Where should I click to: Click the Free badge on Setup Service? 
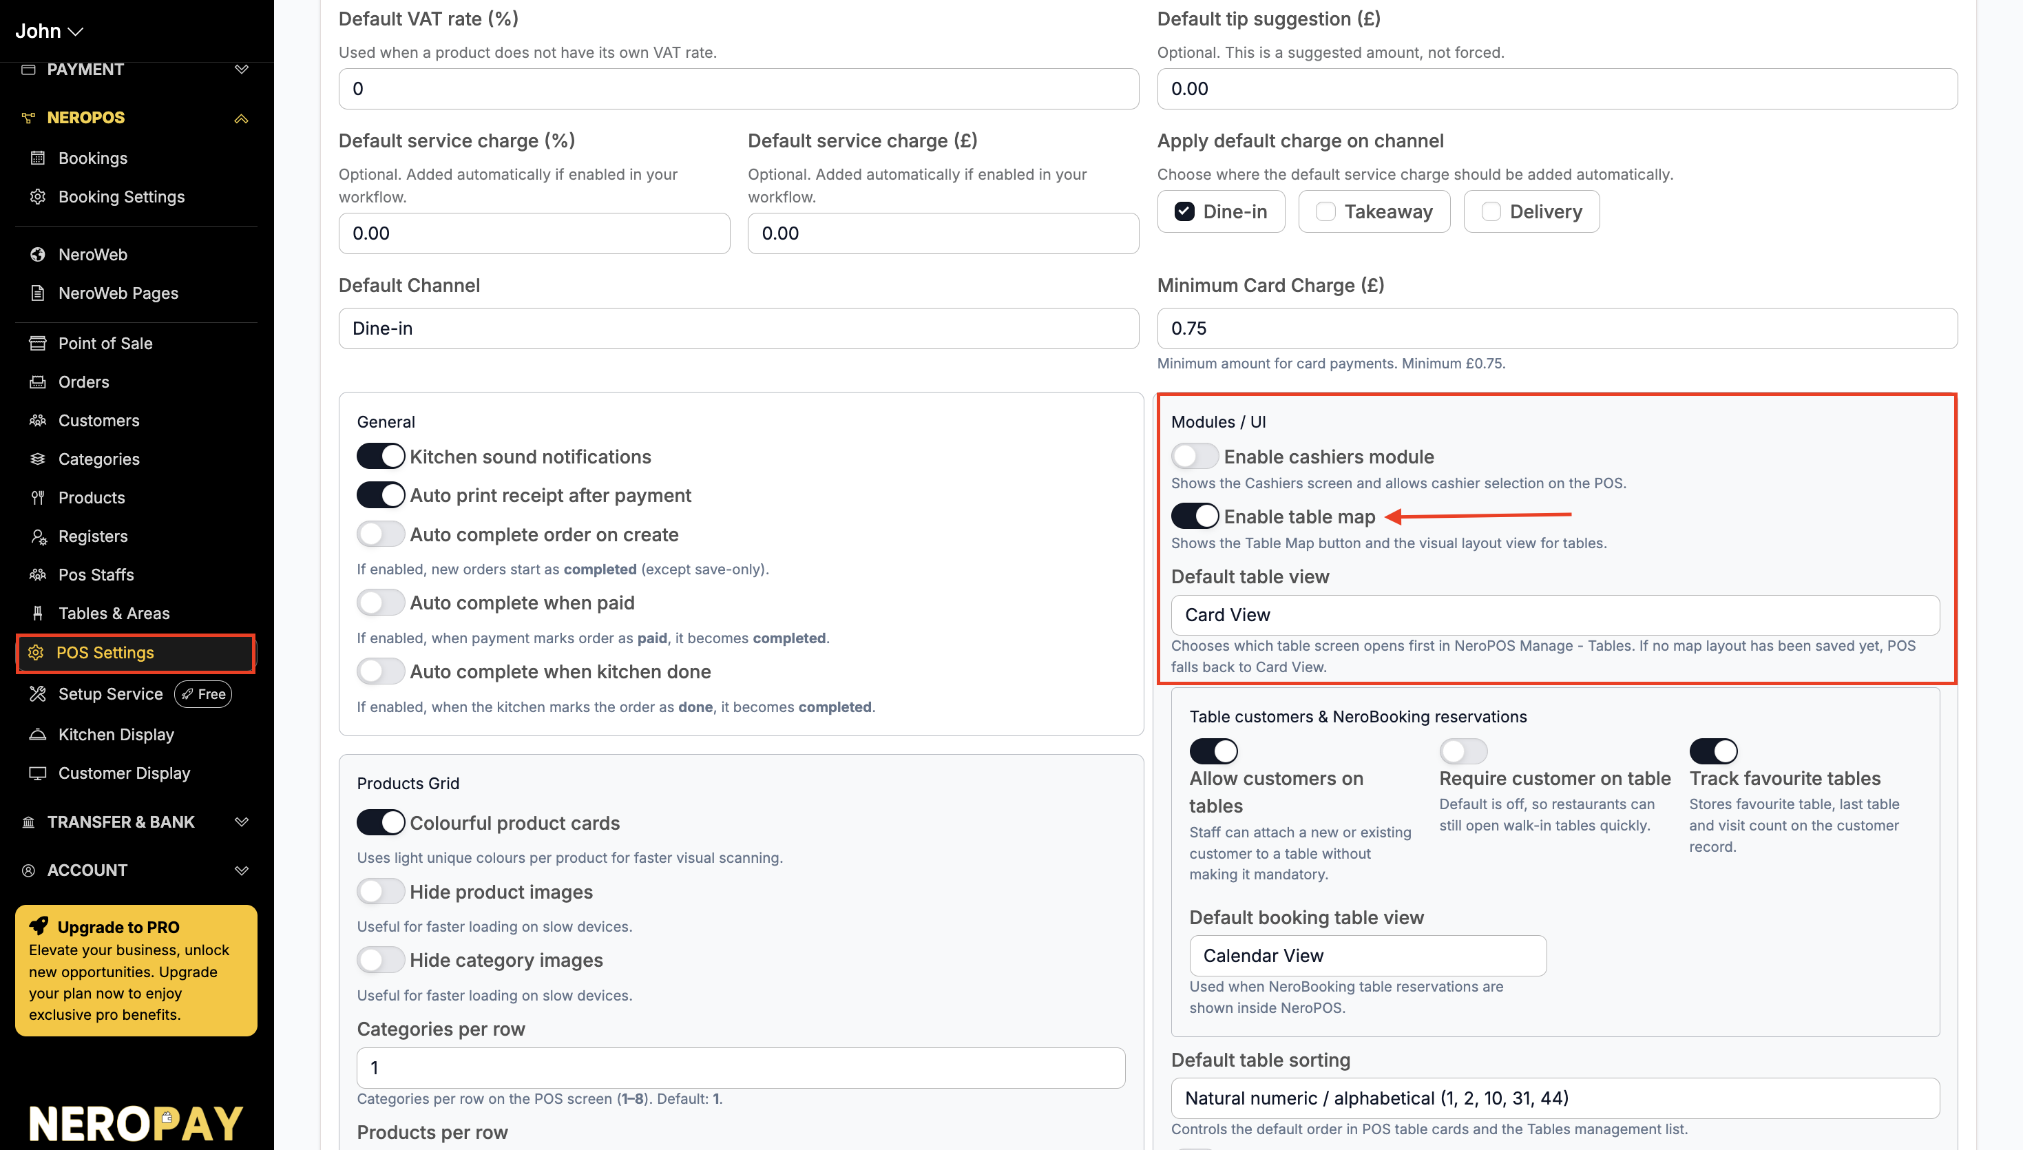pyautogui.click(x=203, y=694)
